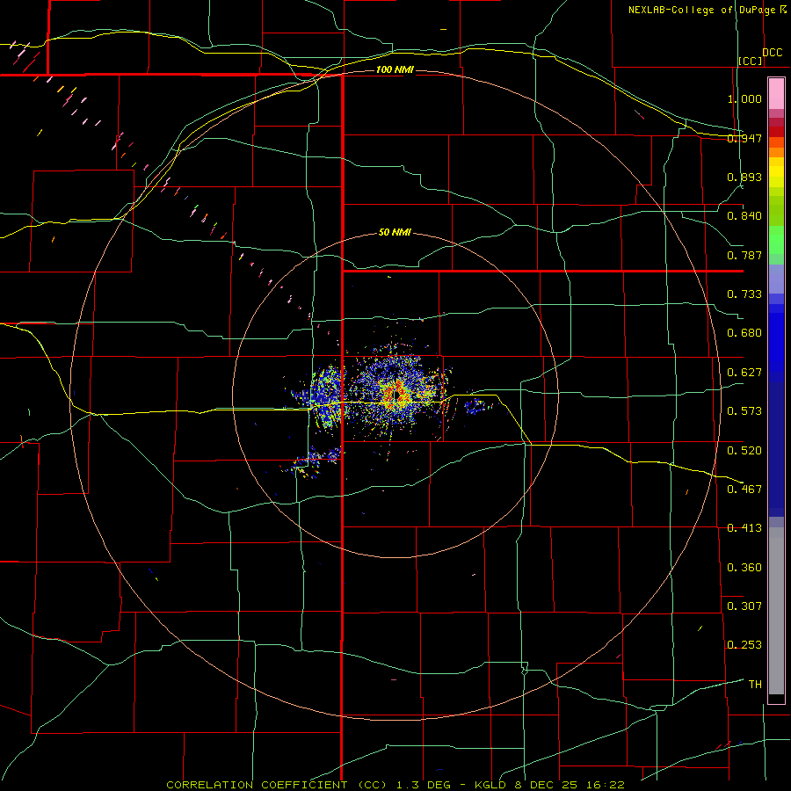Click the TH label near the scale bottom
Image resolution: width=791 pixels, height=791 pixels.
(x=755, y=684)
